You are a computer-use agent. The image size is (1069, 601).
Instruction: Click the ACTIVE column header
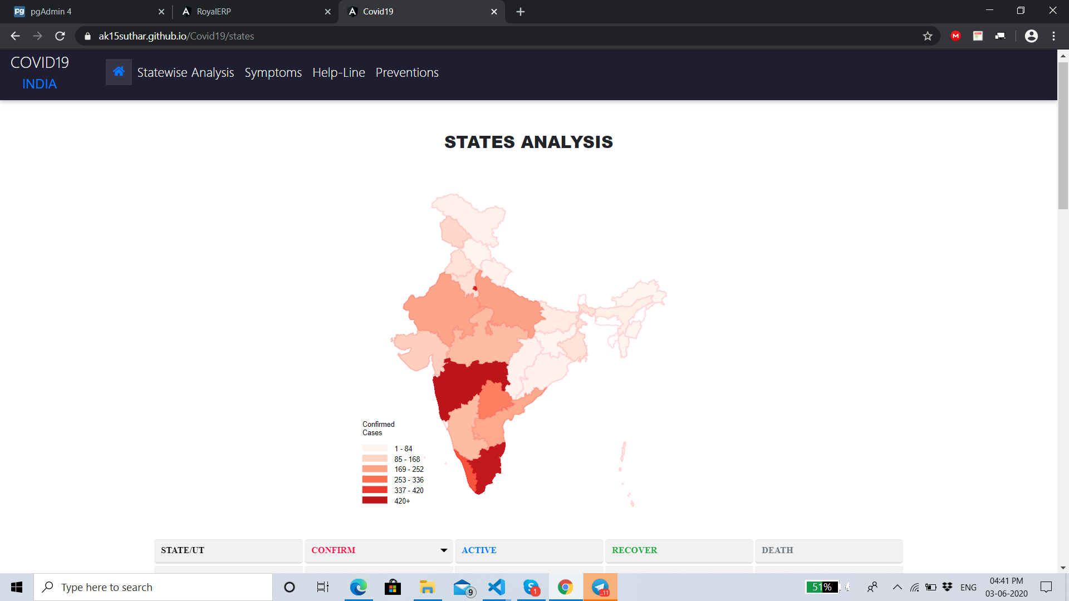point(479,550)
